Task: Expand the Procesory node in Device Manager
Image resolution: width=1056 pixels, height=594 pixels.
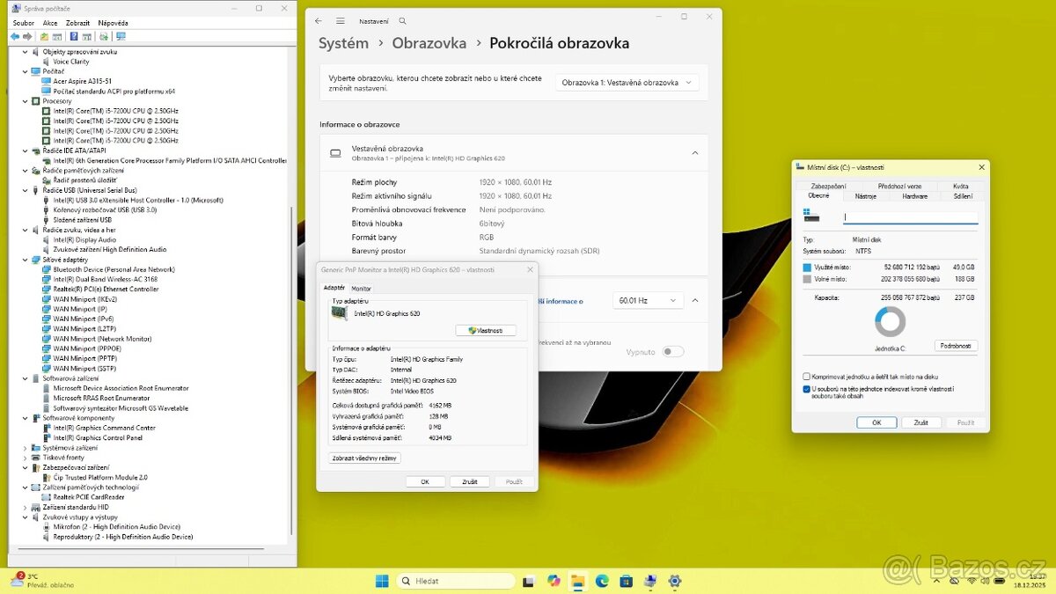Action: 25,100
